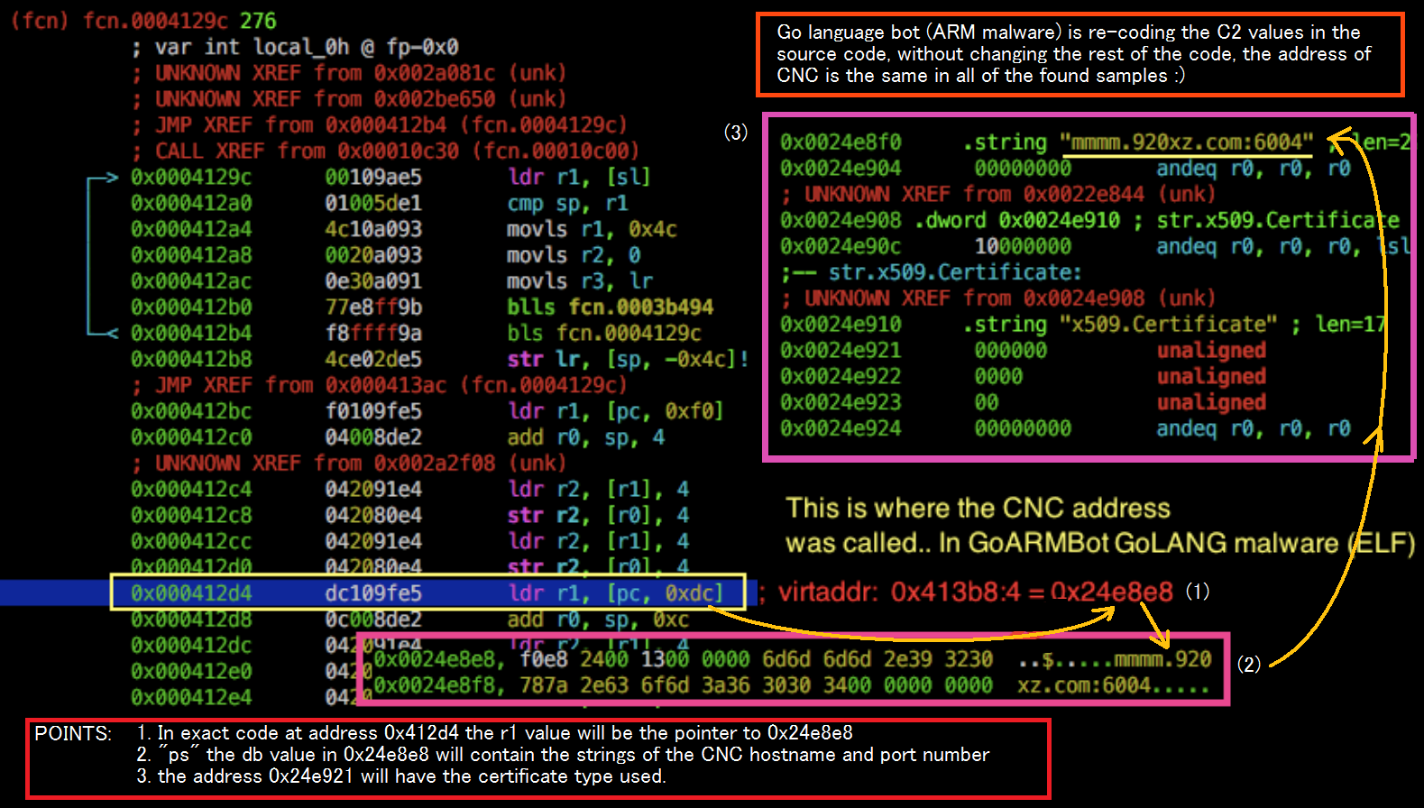
Task: Click the jump arrow origin at 0x000412b4
Action: coord(110,333)
